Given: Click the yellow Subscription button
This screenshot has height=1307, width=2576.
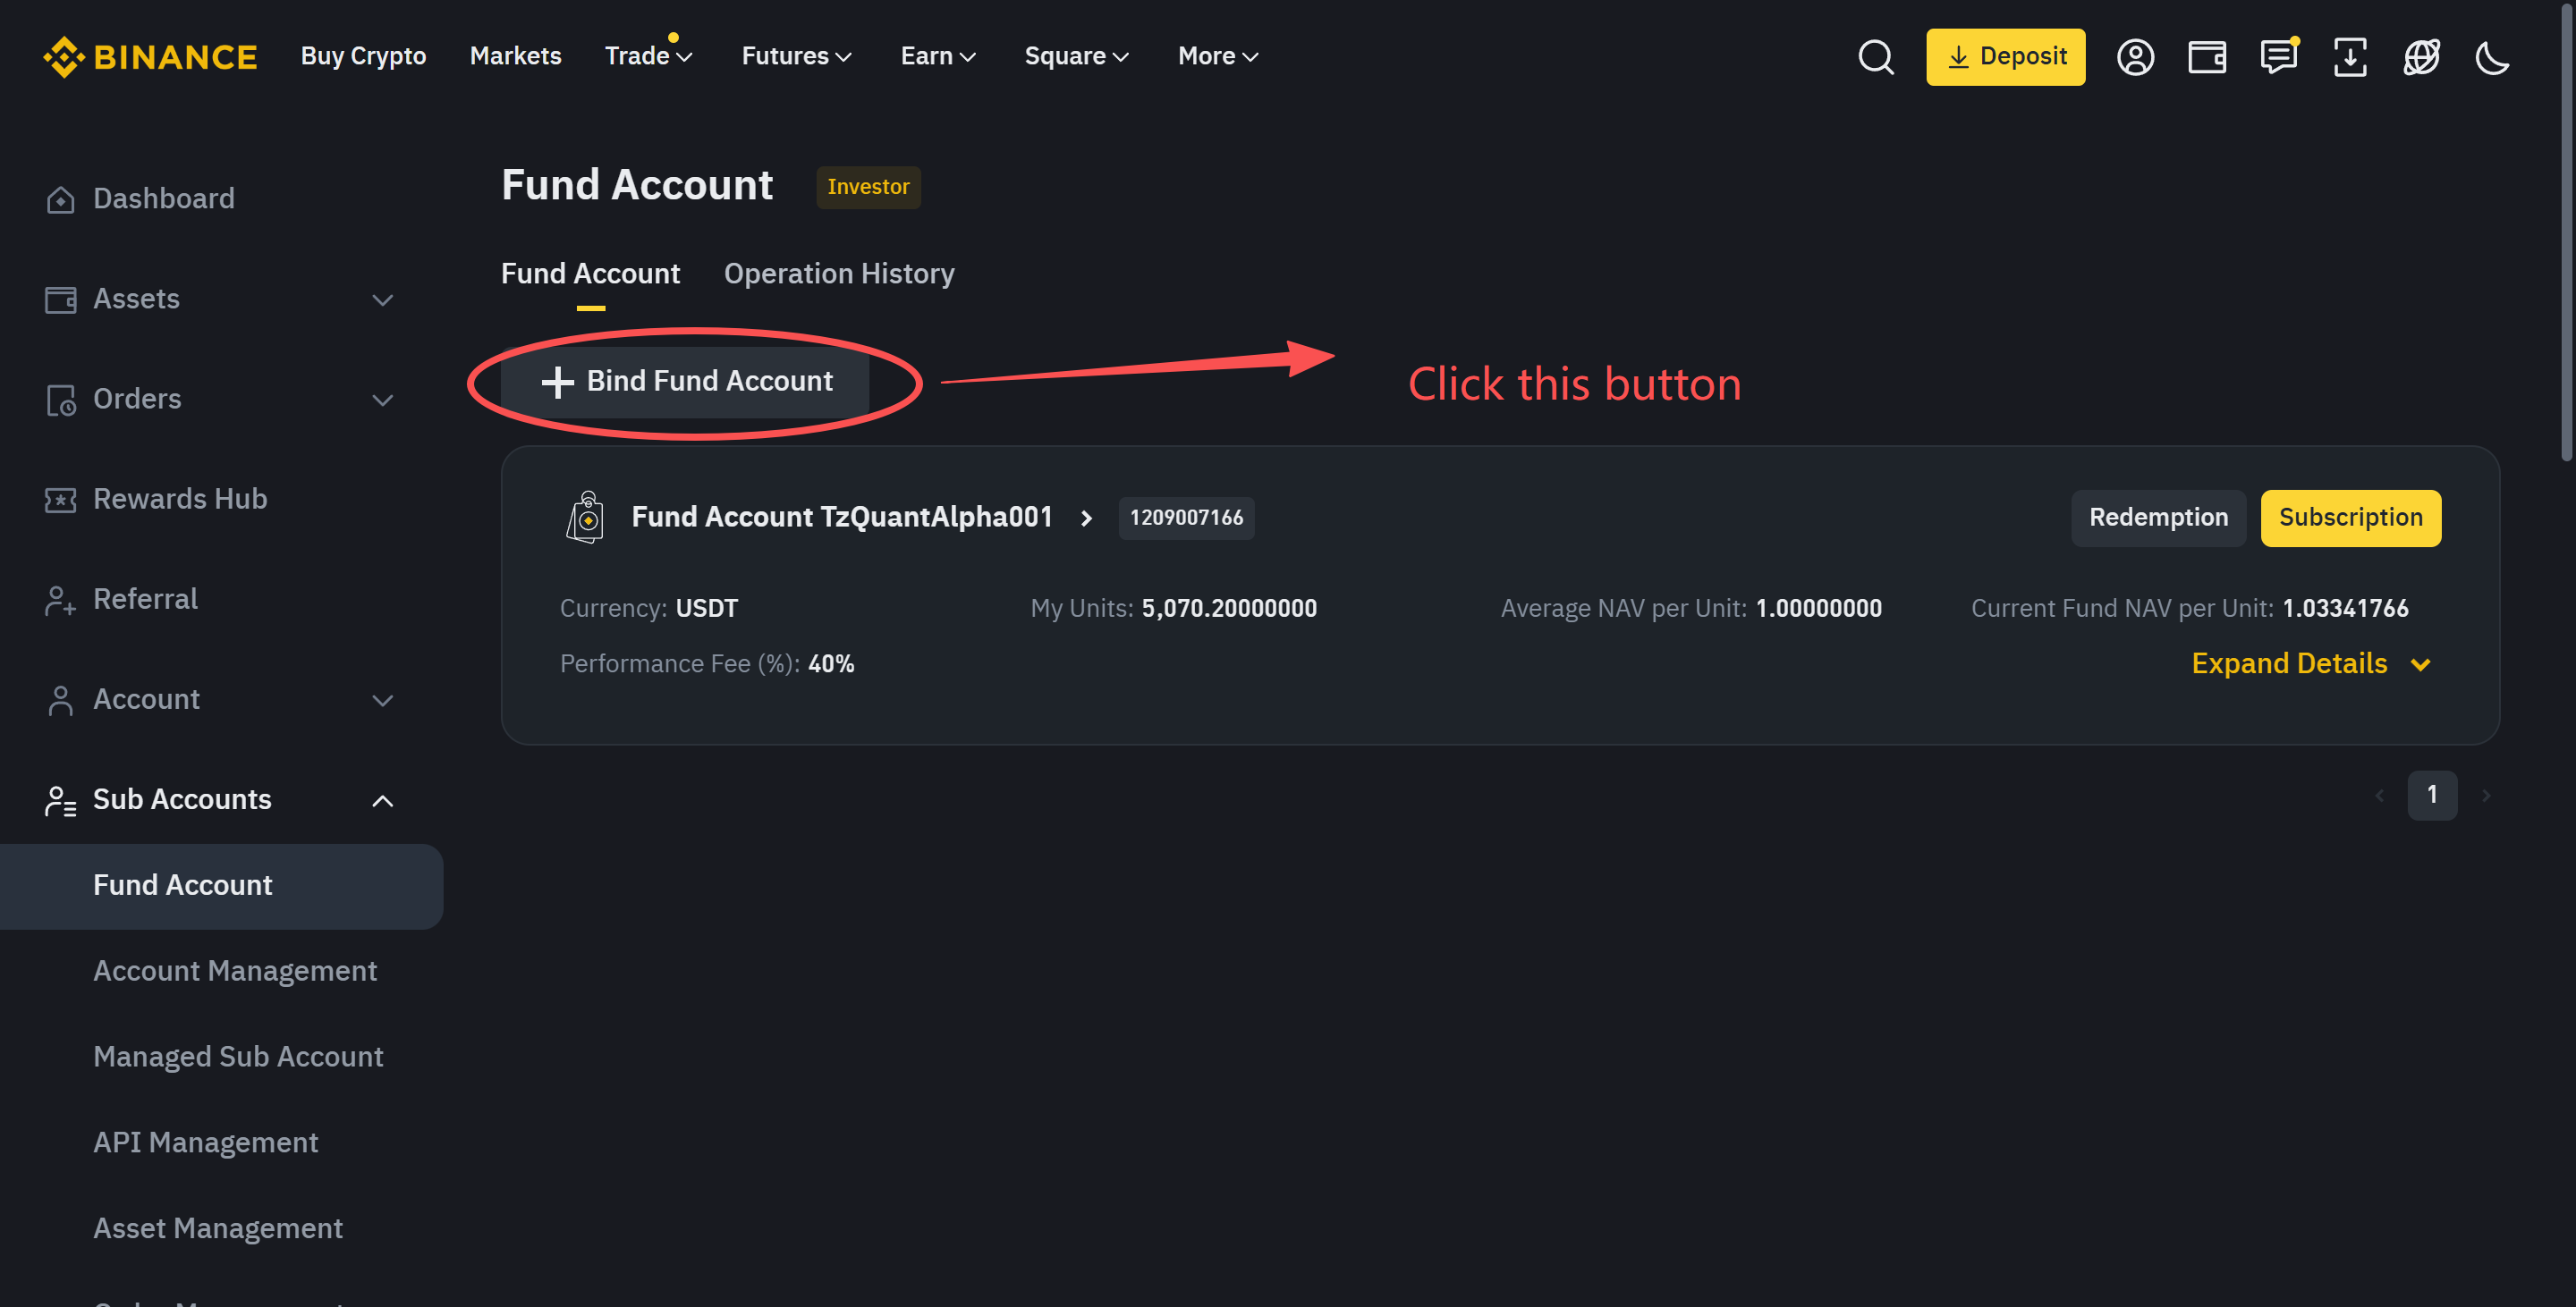Looking at the screenshot, I should tap(2350, 518).
